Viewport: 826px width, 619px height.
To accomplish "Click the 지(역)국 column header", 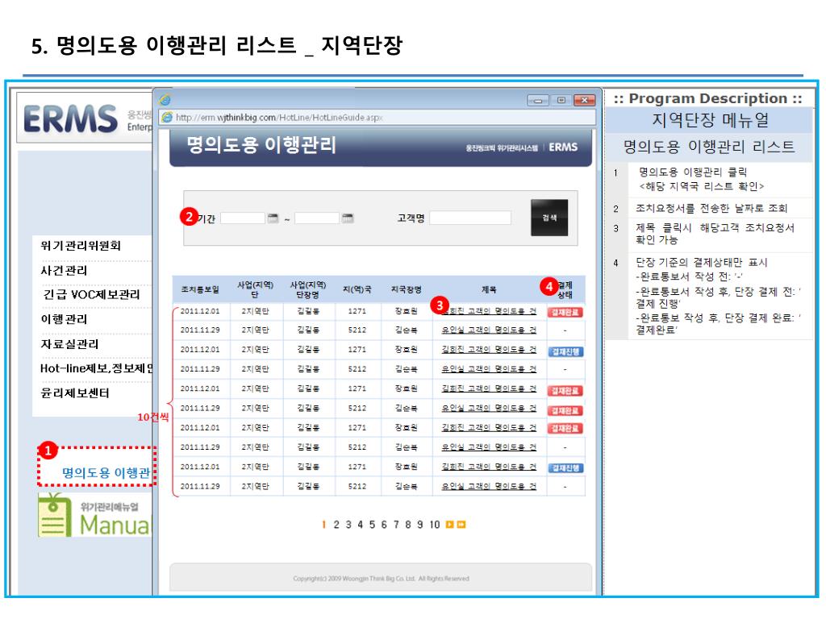I will 357,289.
